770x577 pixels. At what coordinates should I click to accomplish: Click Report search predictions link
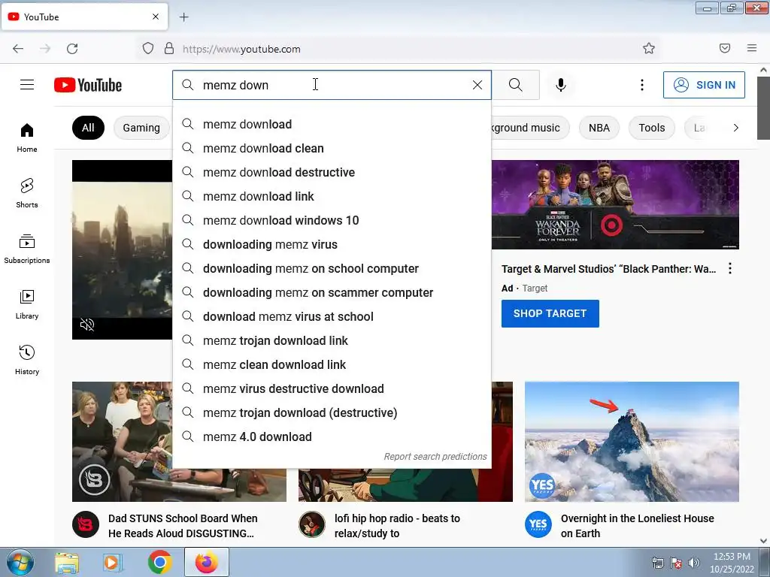click(435, 456)
